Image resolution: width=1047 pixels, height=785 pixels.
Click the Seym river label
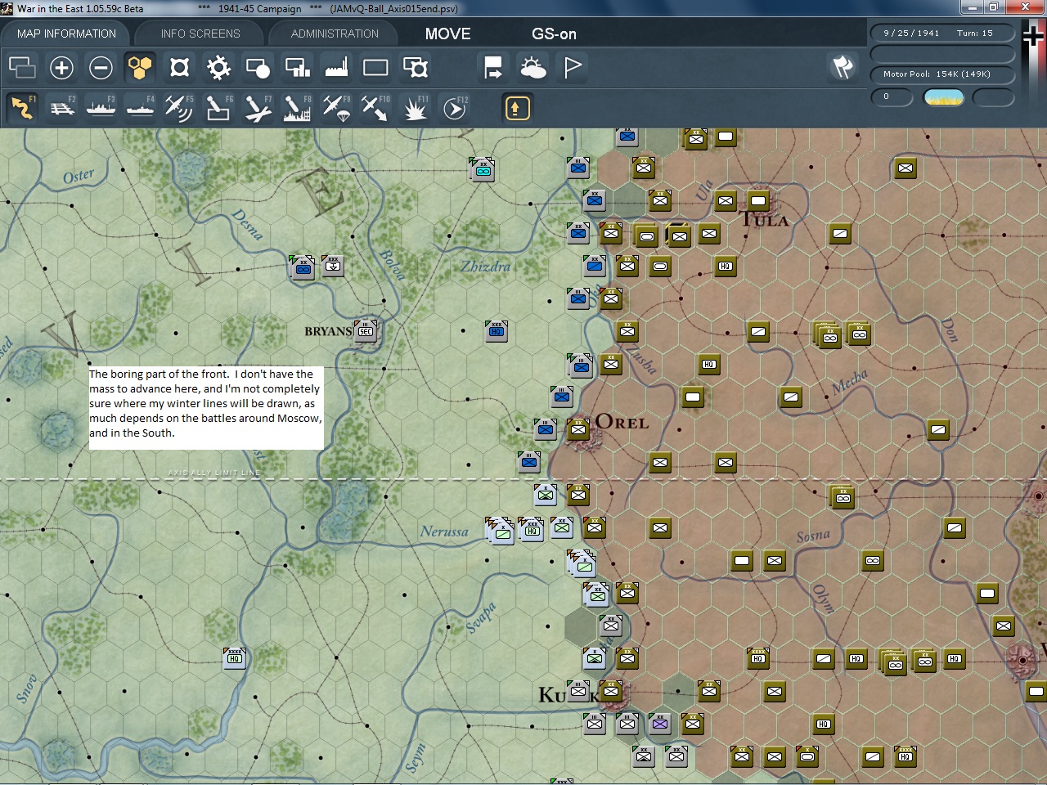tap(416, 758)
